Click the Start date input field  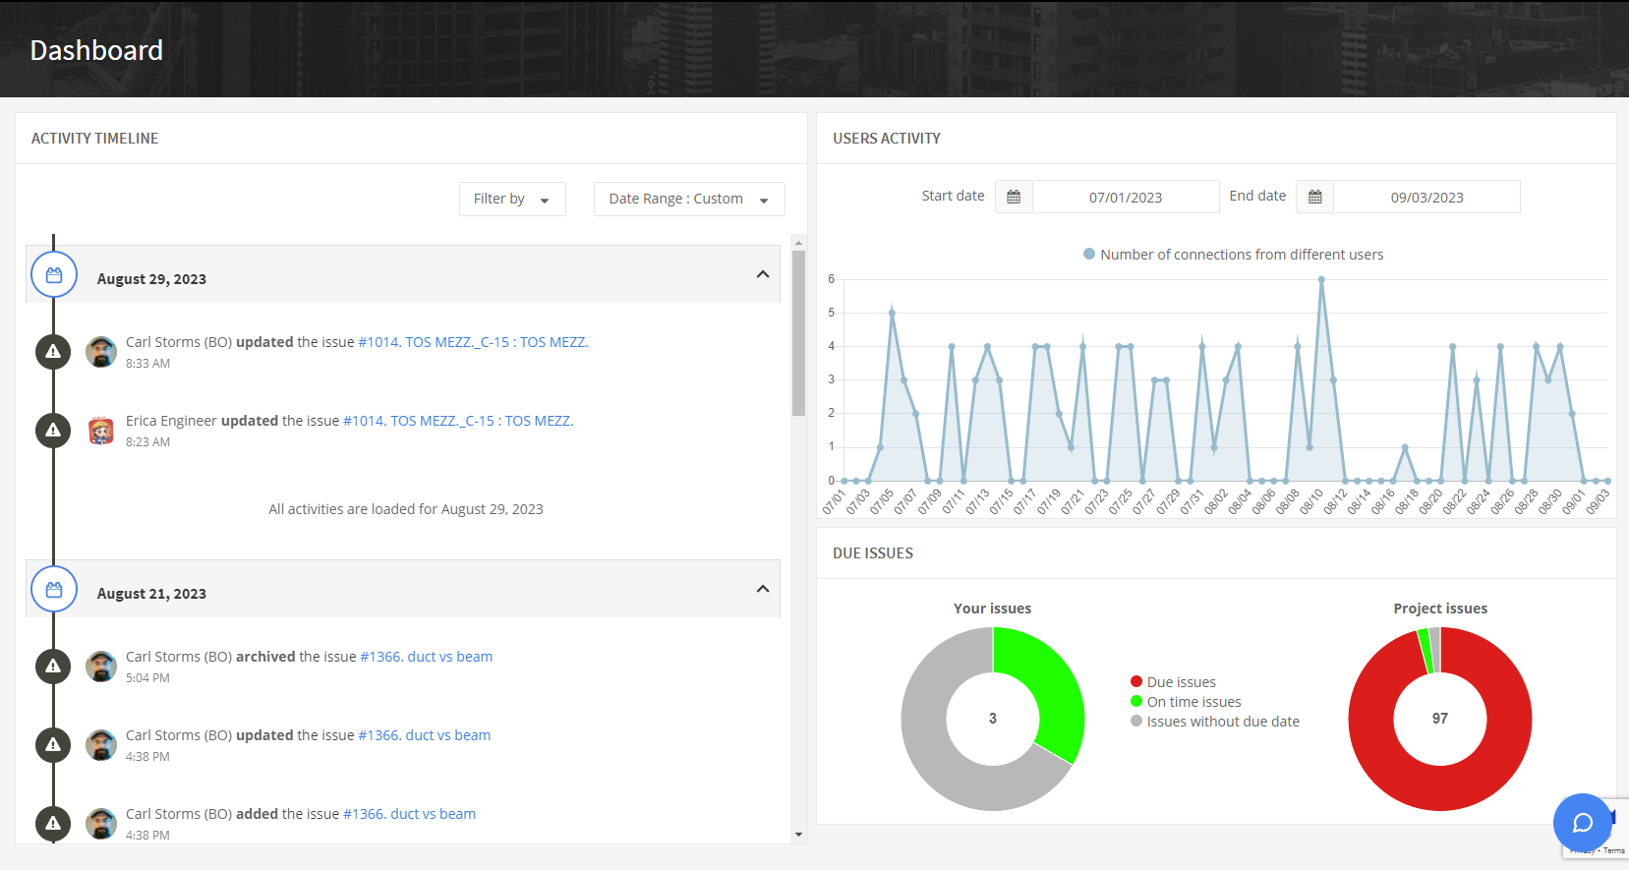tap(1125, 198)
